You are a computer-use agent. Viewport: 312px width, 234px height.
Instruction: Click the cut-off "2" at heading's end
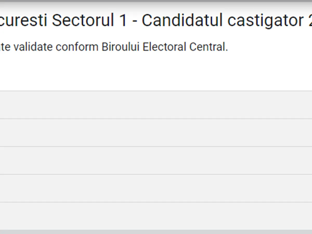(x=309, y=20)
